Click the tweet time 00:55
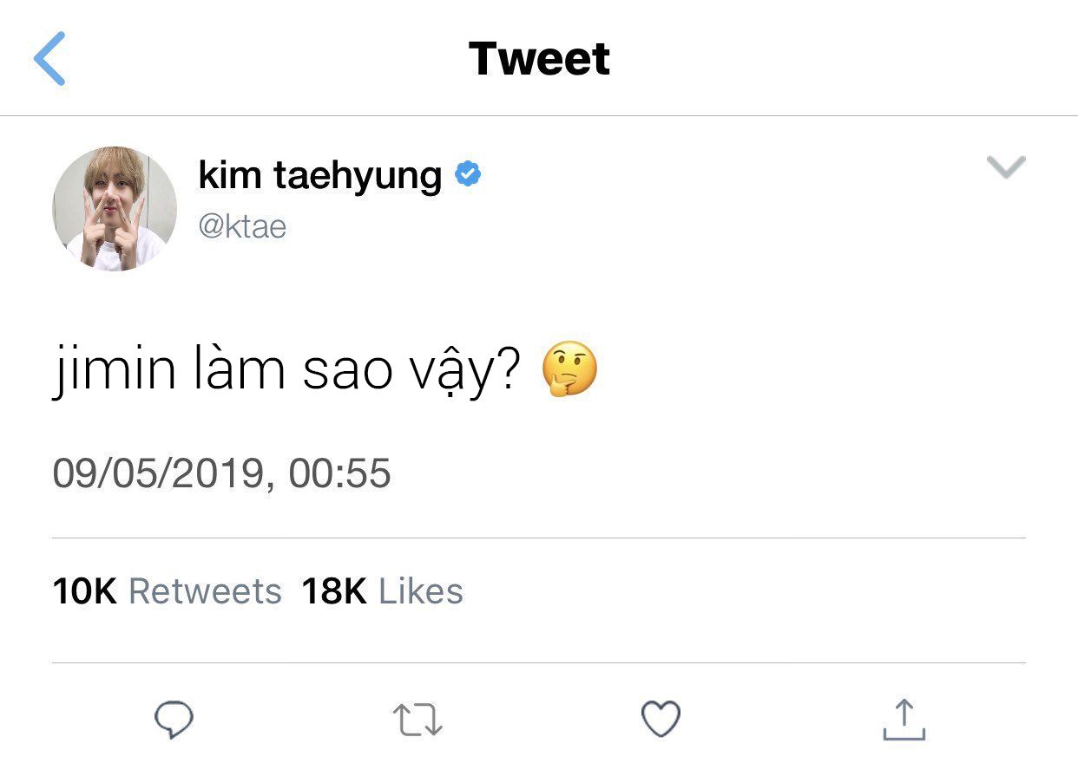Viewport: 1078px width, 776px height. (339, 474)
